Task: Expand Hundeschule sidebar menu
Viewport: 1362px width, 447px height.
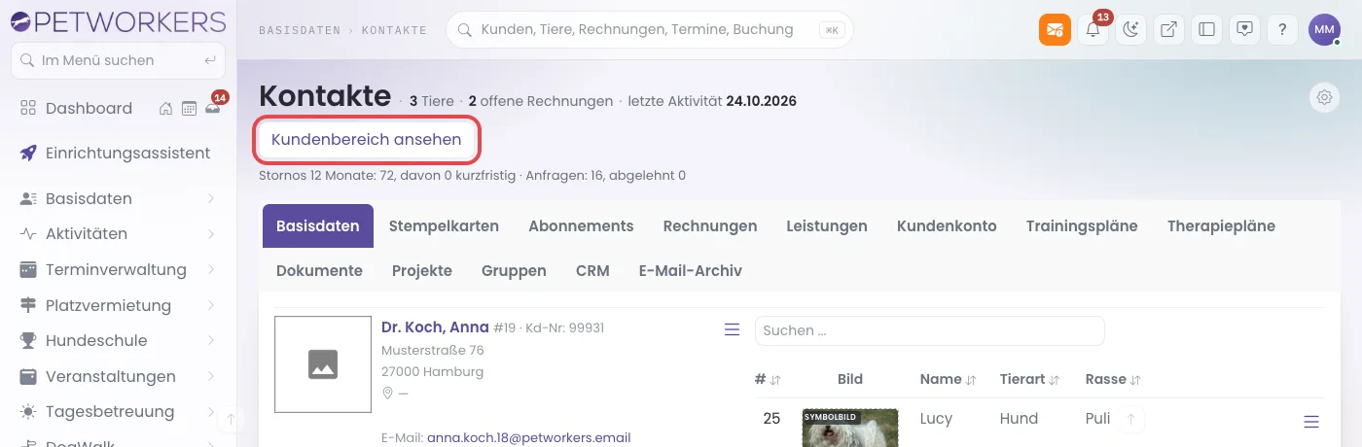Action: (x=118, y=341)
